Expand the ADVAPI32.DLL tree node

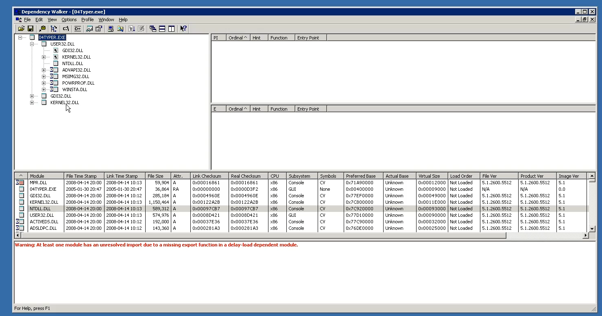click(44, 70)
